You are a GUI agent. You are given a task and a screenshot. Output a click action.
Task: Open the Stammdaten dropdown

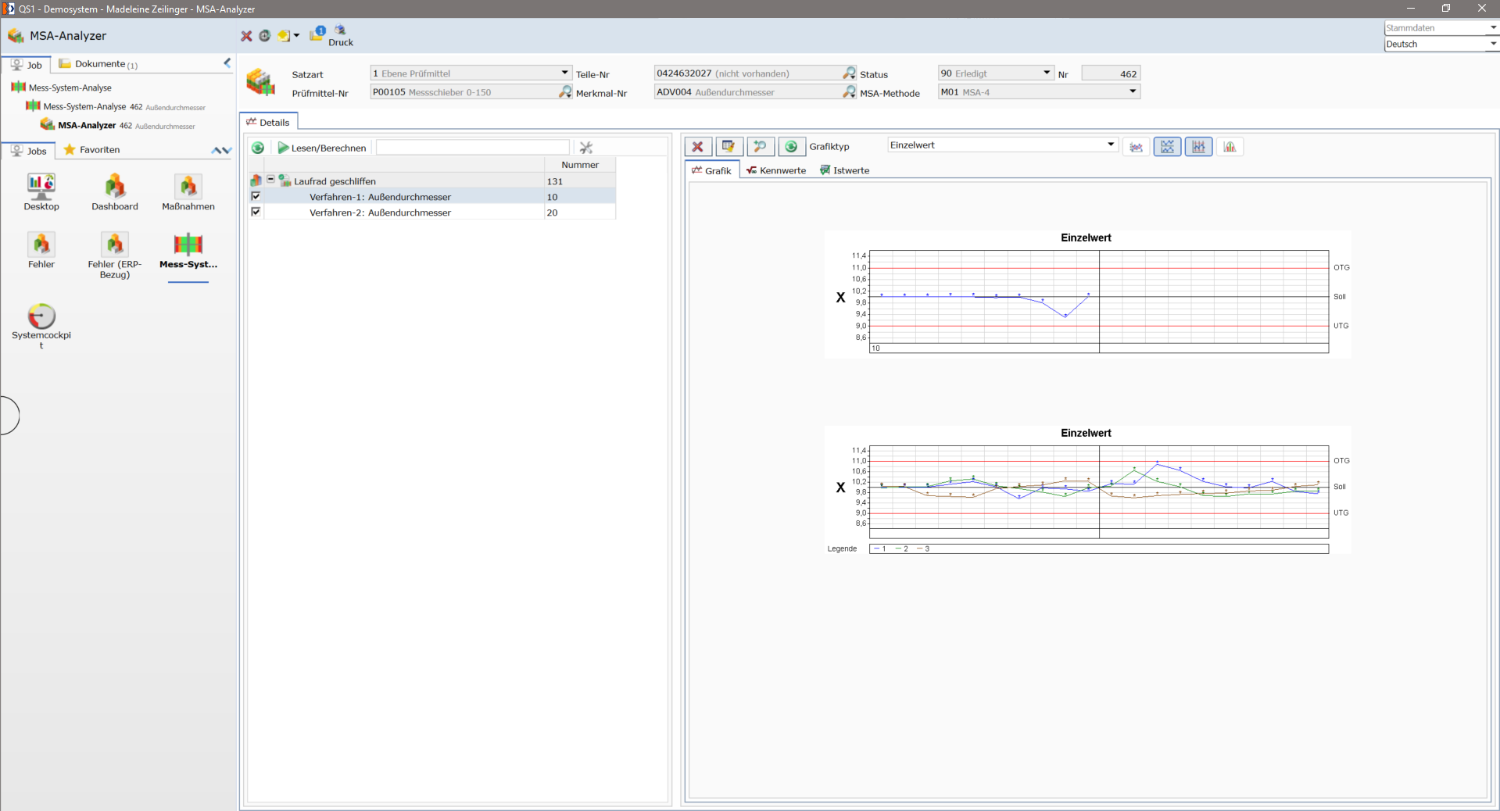[x=1493, y=28]
